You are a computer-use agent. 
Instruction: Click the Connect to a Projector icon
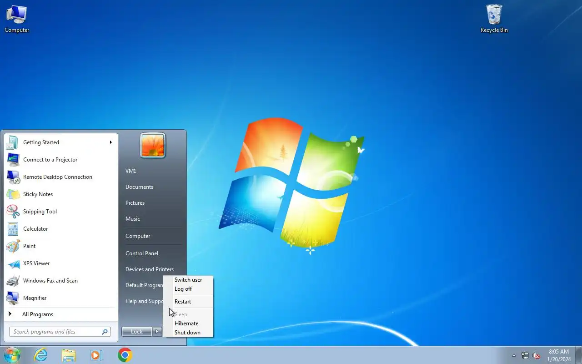click(13, 160)
